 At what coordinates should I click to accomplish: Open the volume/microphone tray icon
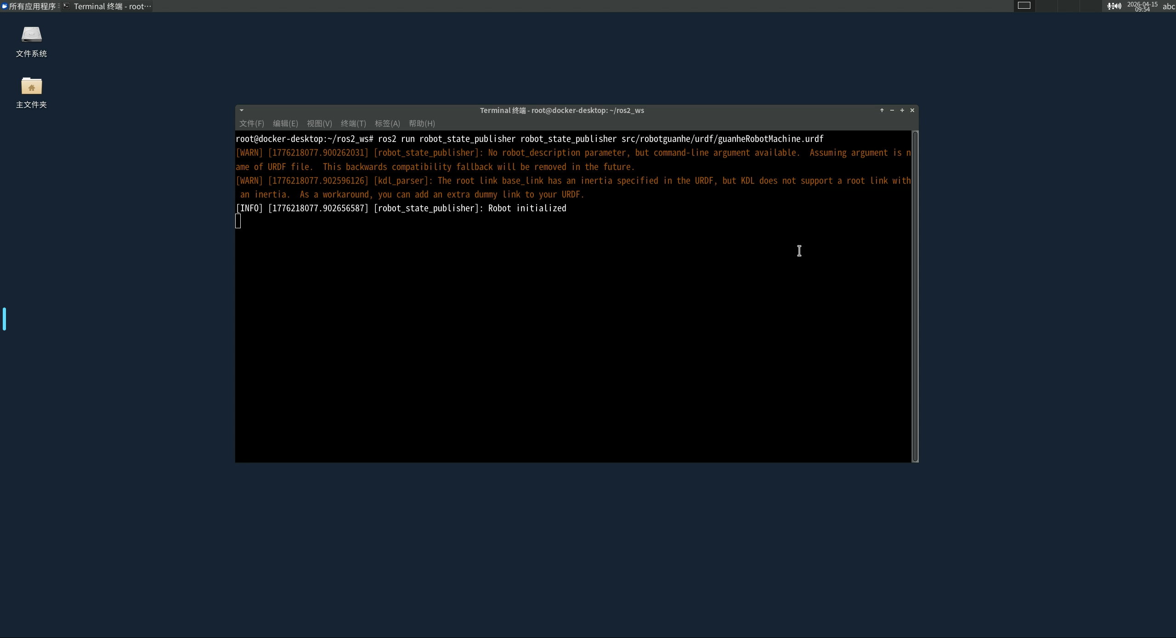(1114, 6)
